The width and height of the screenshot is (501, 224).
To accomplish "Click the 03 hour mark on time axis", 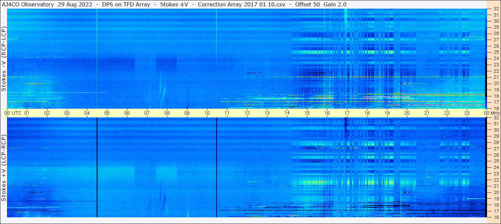I will 67,113.
